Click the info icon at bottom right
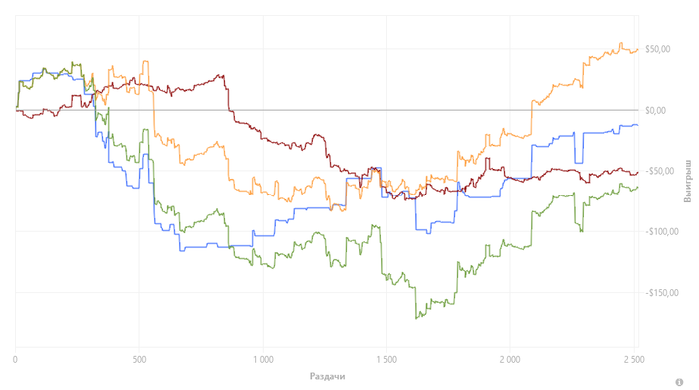 pos(679,382)
